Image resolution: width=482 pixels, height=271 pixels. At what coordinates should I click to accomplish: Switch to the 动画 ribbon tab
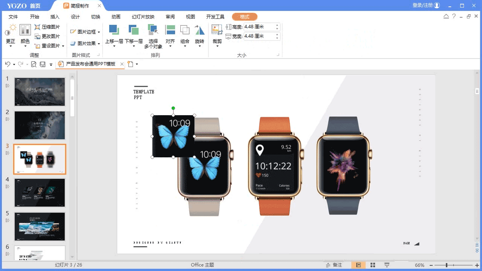(x=116, y=17)
